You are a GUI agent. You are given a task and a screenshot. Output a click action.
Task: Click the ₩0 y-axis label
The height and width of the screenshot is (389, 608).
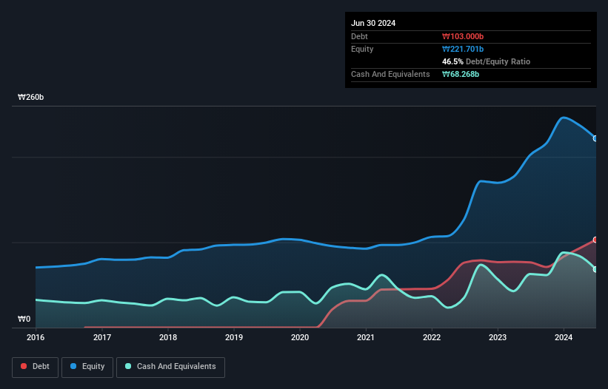(24, 319)
